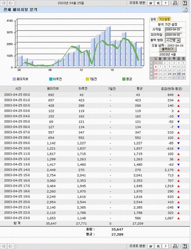
Task: Click Word export icon in top toolbar
Action: [151, 3]
